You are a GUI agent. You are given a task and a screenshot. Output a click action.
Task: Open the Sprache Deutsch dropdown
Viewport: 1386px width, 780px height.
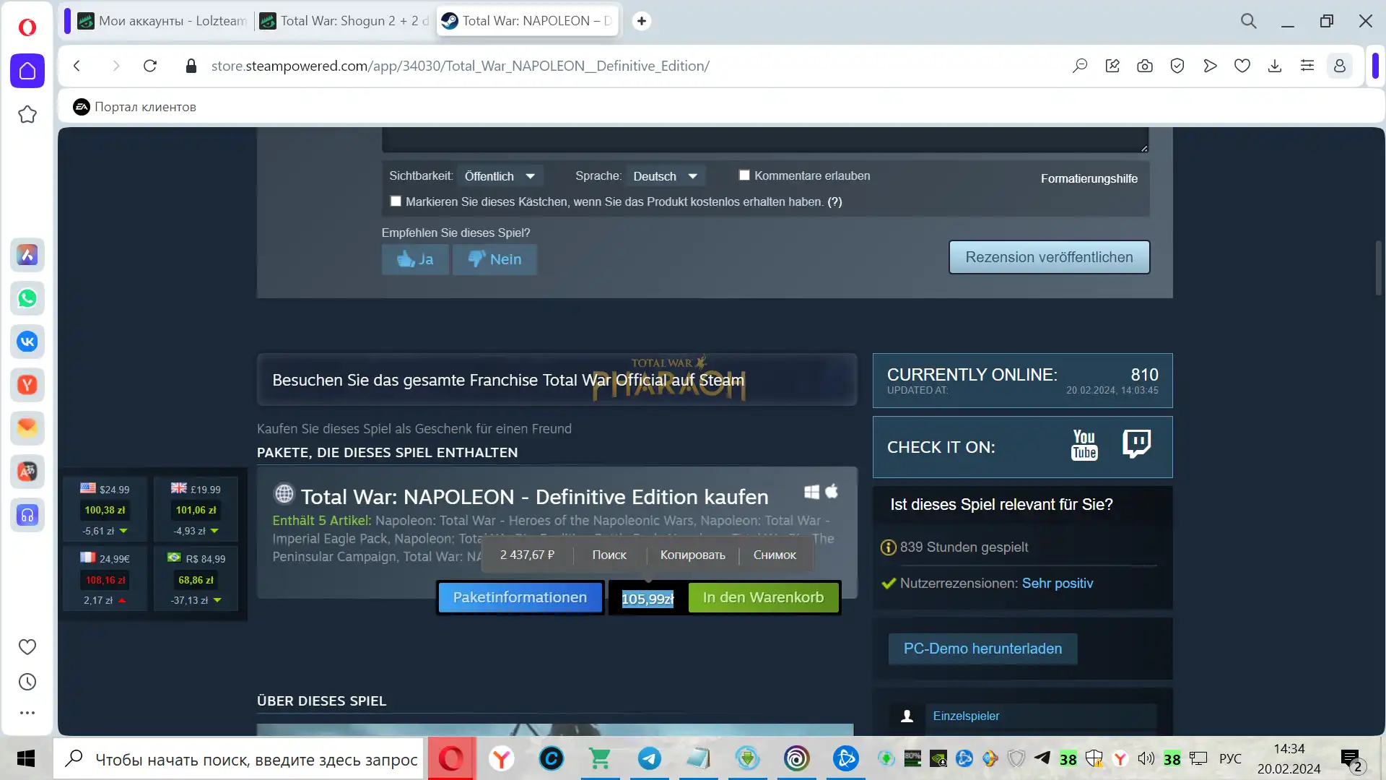665,176
